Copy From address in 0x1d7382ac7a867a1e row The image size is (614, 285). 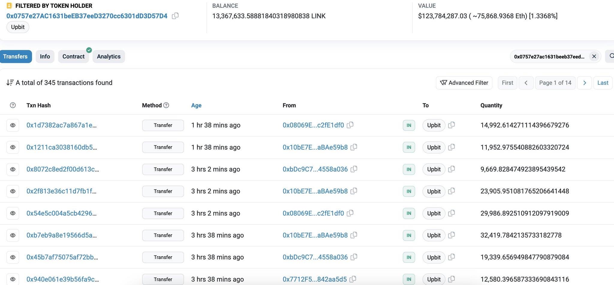[350, 125]
